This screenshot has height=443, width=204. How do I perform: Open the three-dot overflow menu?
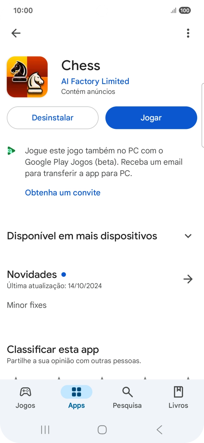point(188,33)
